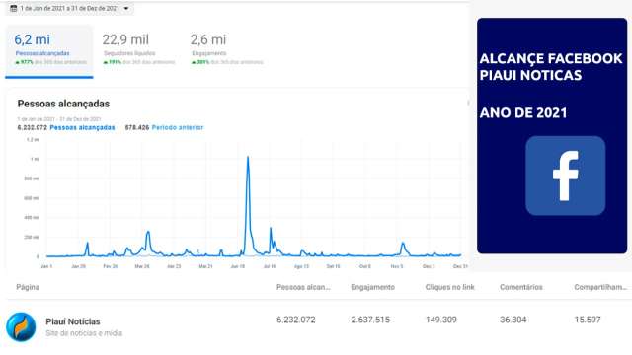Toggle the Período anterior legend series

coord(178,127)
